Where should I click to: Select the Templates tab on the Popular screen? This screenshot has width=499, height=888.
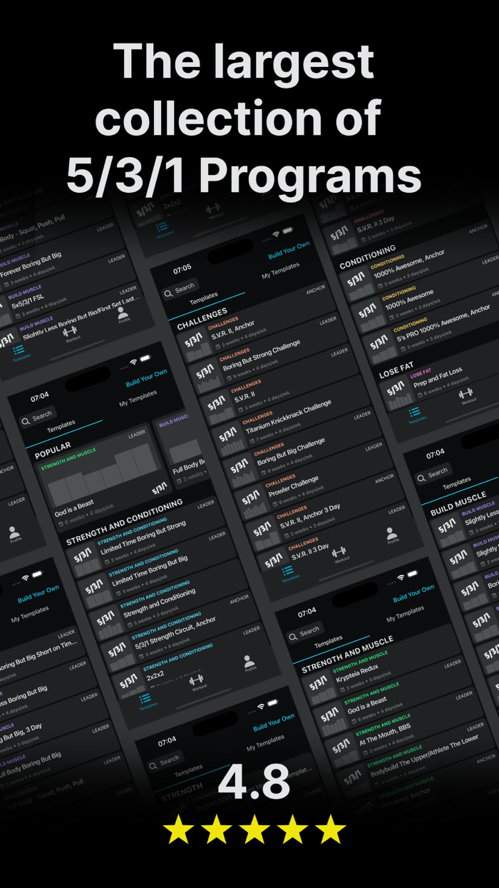click(61, 428)
